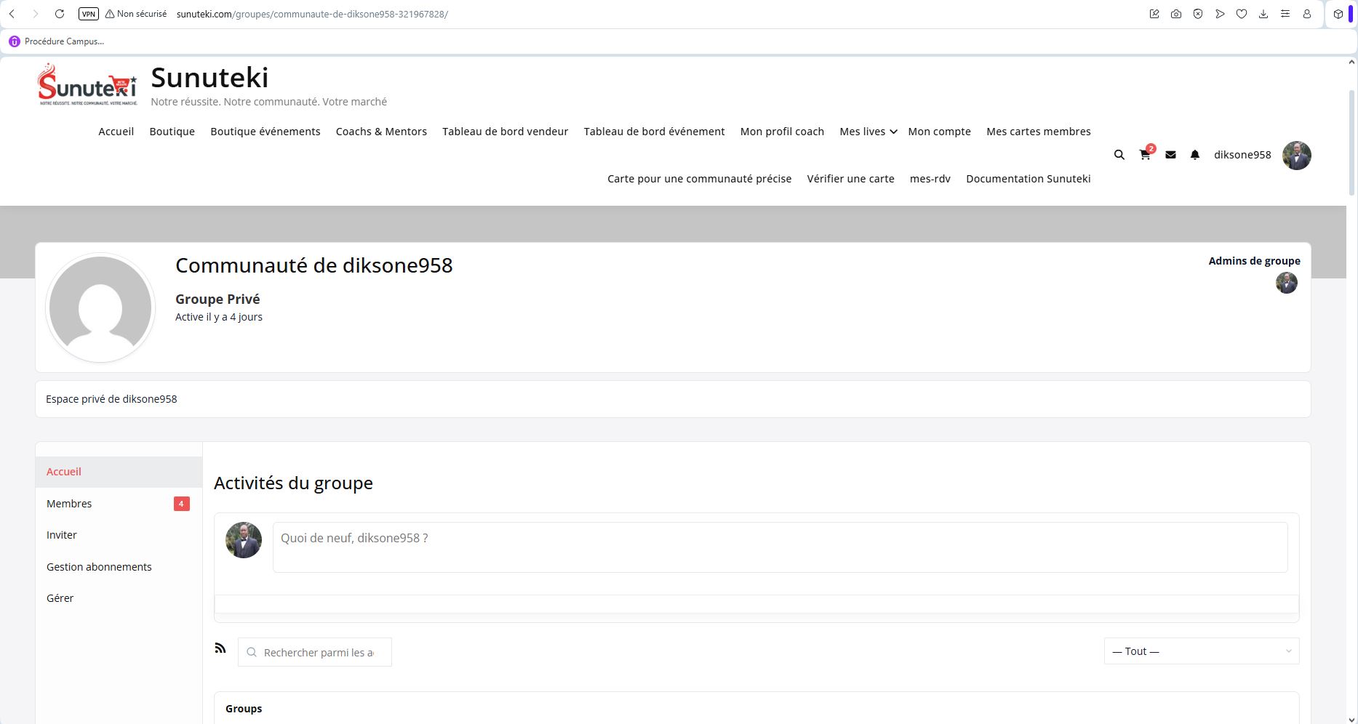This screenshot has width=1358, height=724.
Task: Open the Documentation Sunuteki link
Action: click(1028, 179)
